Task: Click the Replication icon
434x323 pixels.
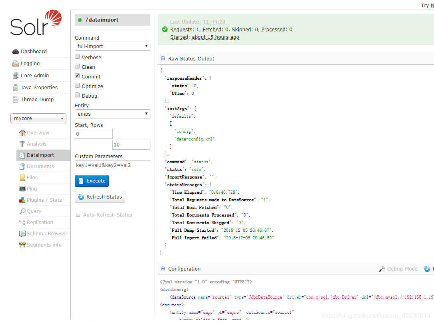Action: 22,223
